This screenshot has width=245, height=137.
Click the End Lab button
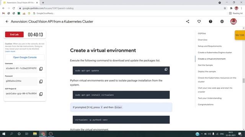[x=15, y=35]
